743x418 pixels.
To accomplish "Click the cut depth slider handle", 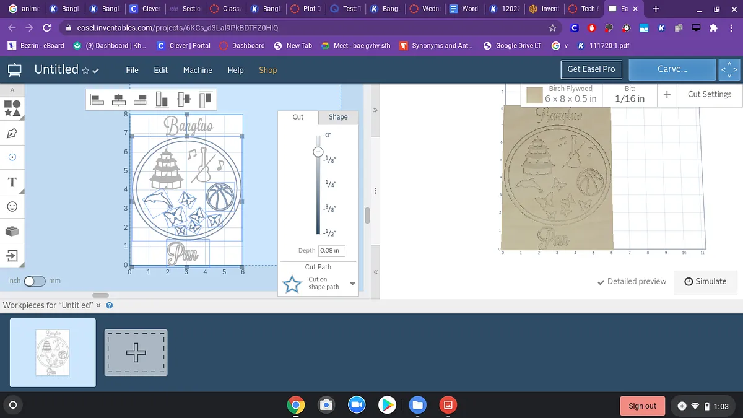I will click(318, 152).
